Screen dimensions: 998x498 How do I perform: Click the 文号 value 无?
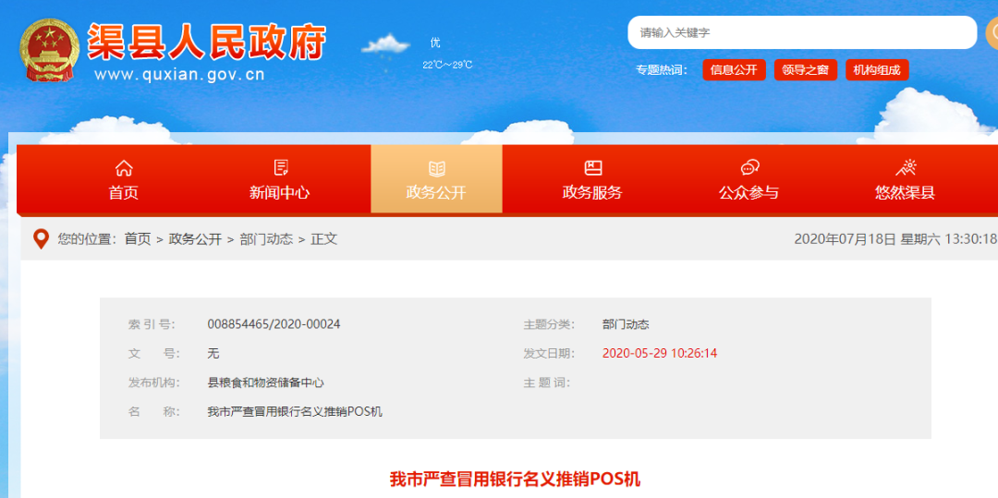click(x=213, y=354)
